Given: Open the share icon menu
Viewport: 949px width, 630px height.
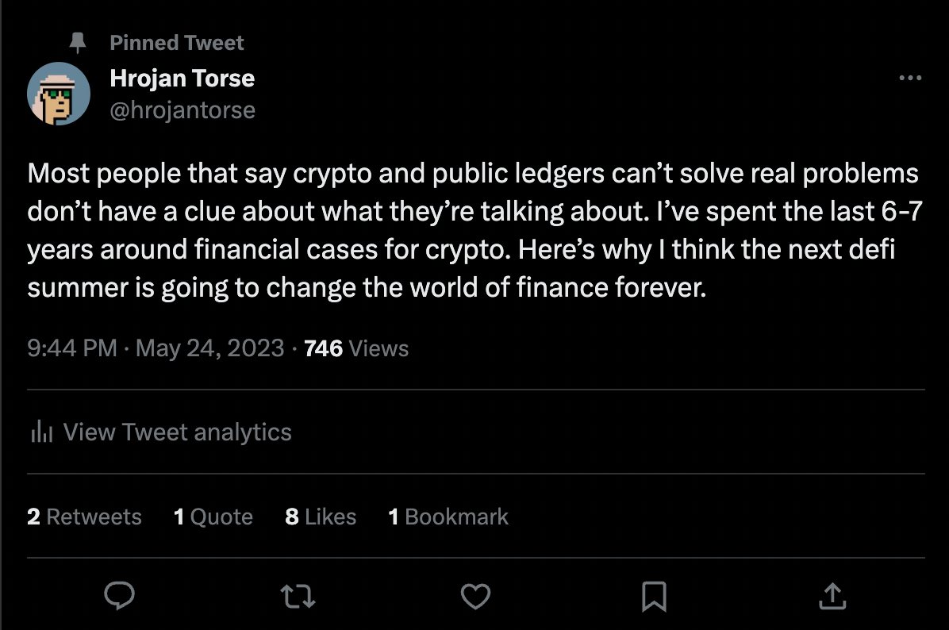Looking at the screenshot, I should pyautogui.click(x=831, y=595).
